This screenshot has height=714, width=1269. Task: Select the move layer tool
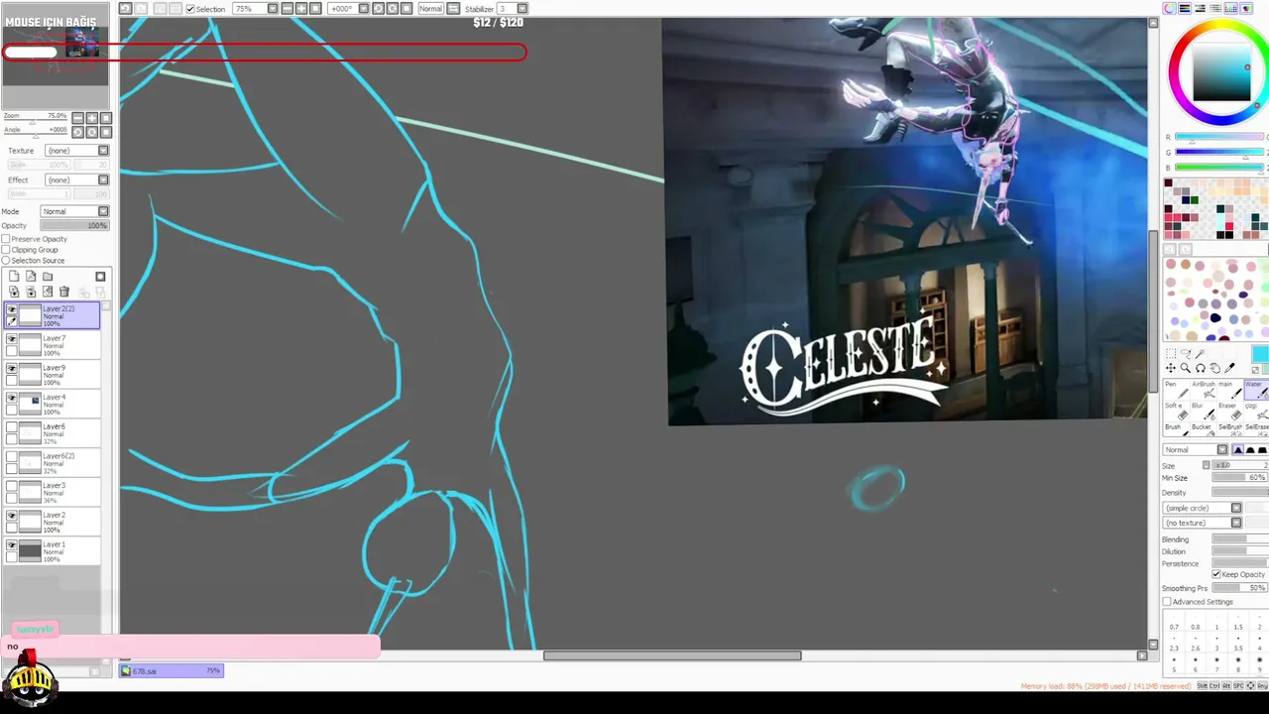click(x=1171, y=368)
